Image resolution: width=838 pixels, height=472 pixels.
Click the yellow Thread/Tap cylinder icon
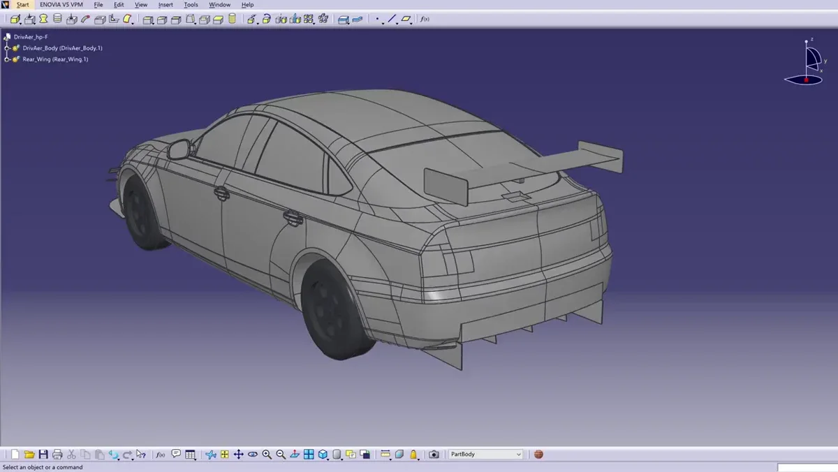[233, 20]
